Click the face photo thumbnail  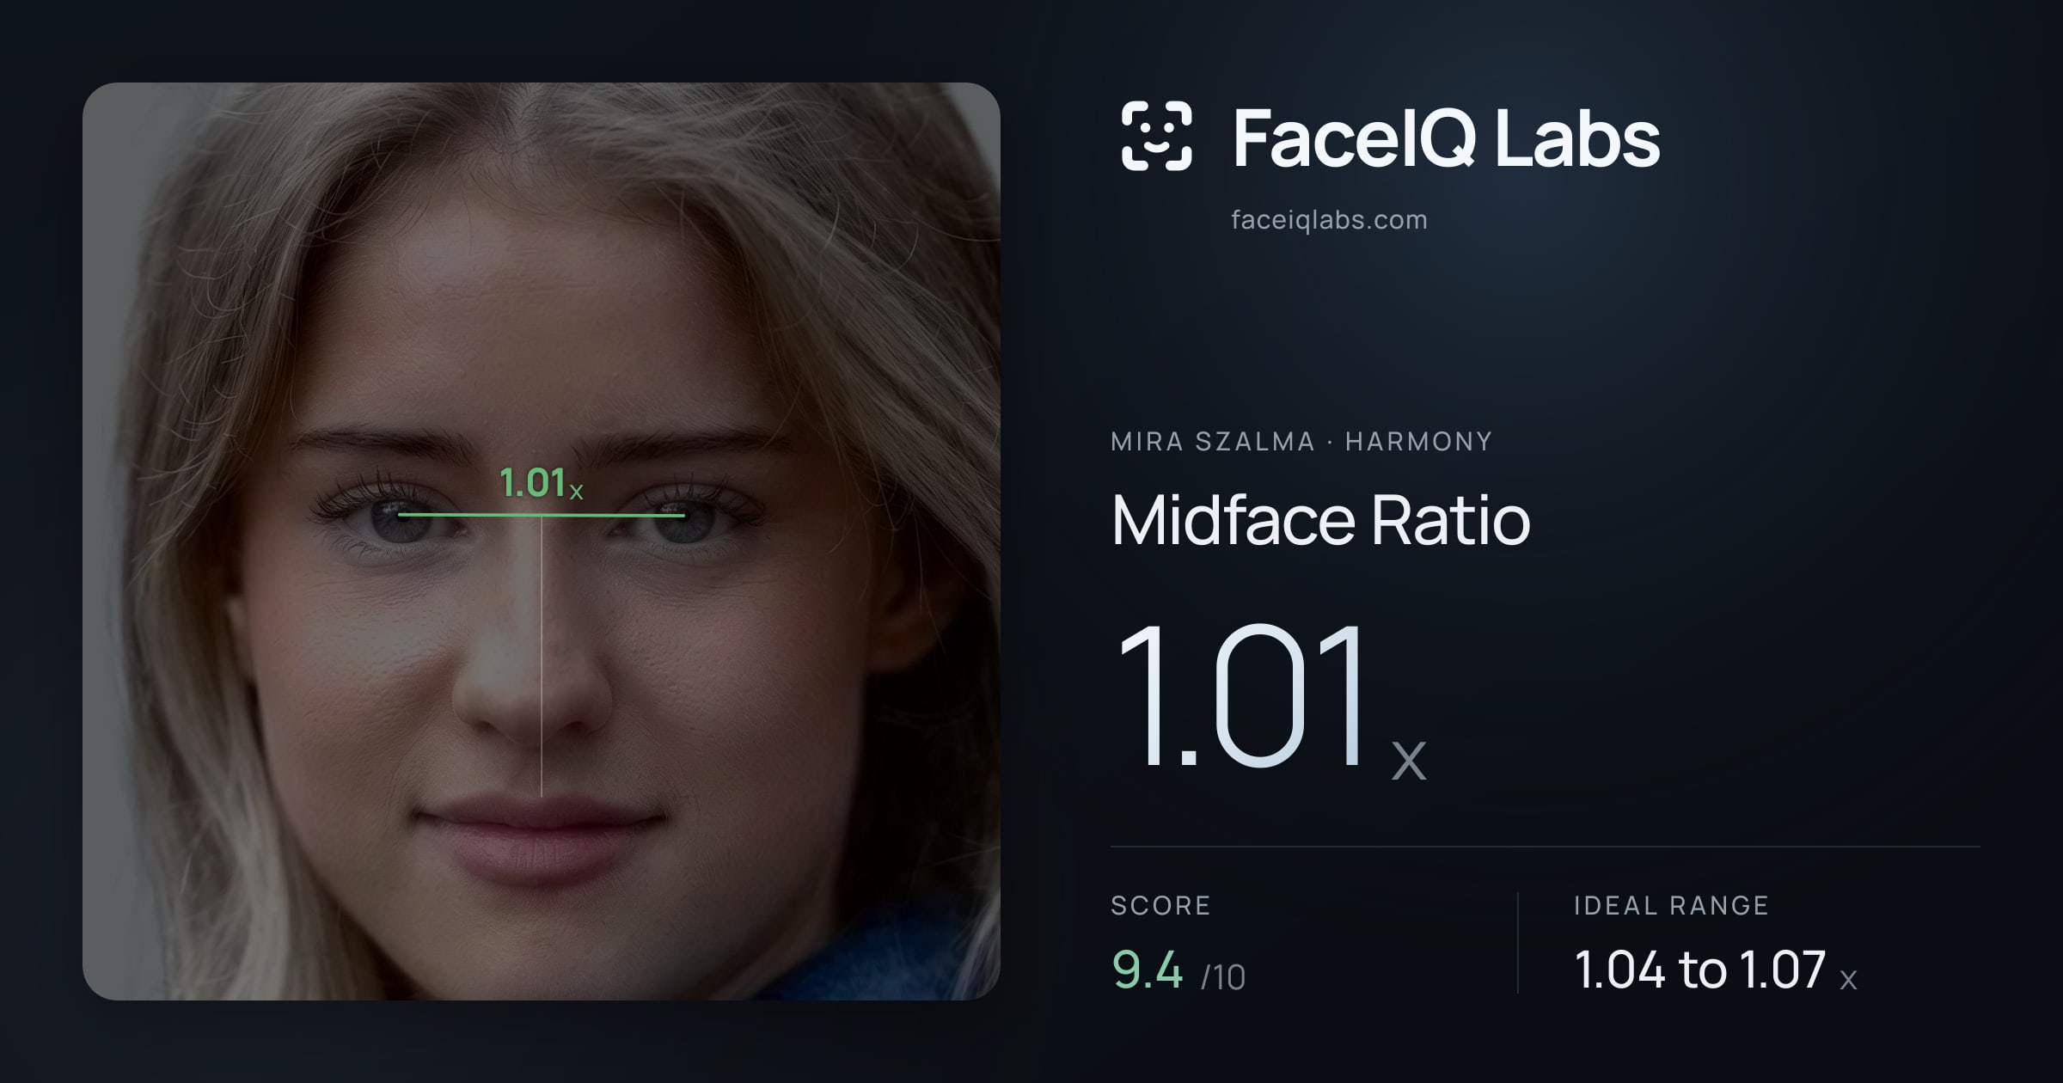click(x=542, y=541)
